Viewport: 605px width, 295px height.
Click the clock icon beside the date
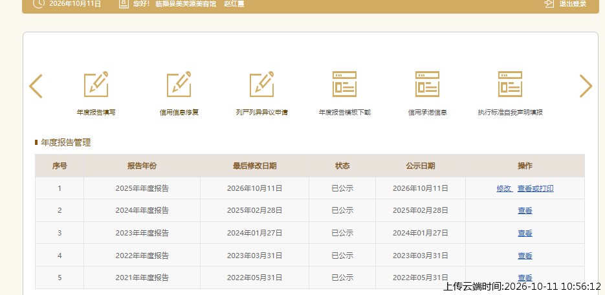[38, 4]
